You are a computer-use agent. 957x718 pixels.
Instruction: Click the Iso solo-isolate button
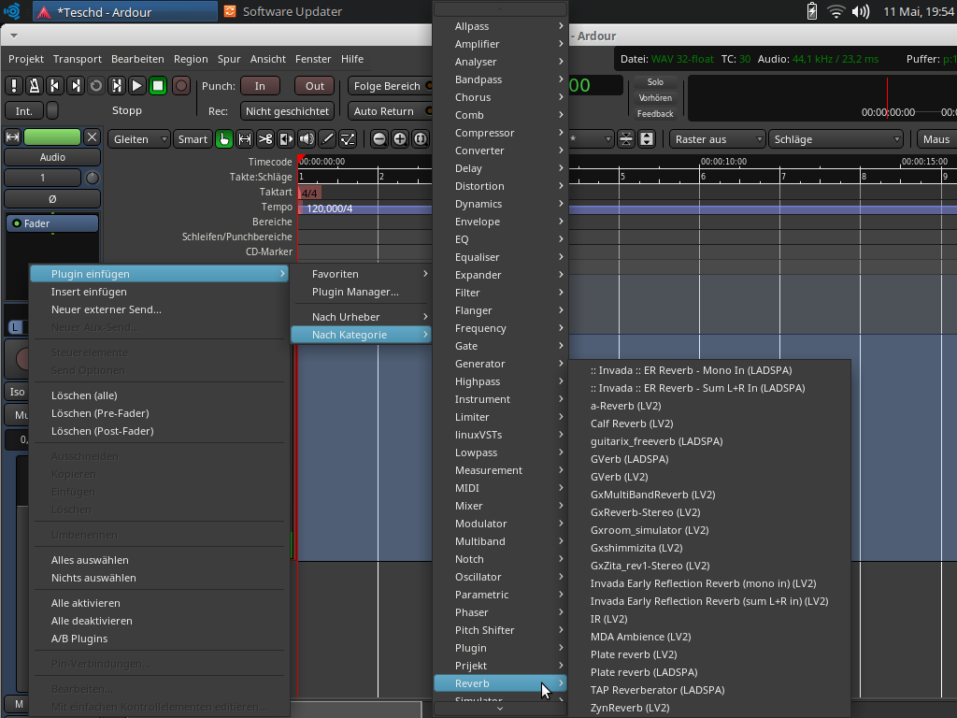pyautogui.click(x=17, y=392)
